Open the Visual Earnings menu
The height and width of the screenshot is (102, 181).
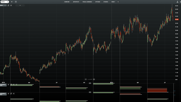[x=87, y=2]
